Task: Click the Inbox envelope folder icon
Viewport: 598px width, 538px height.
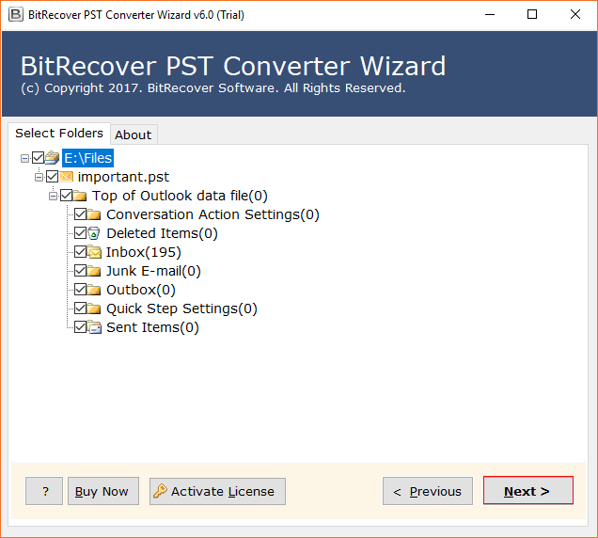Action: click(x=94, y=252)
